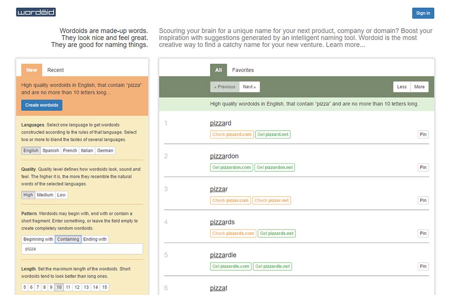Set maximum length to 15

(105, 287)
